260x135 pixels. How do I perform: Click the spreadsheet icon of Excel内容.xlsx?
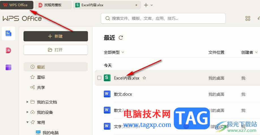tap(107, 78)
